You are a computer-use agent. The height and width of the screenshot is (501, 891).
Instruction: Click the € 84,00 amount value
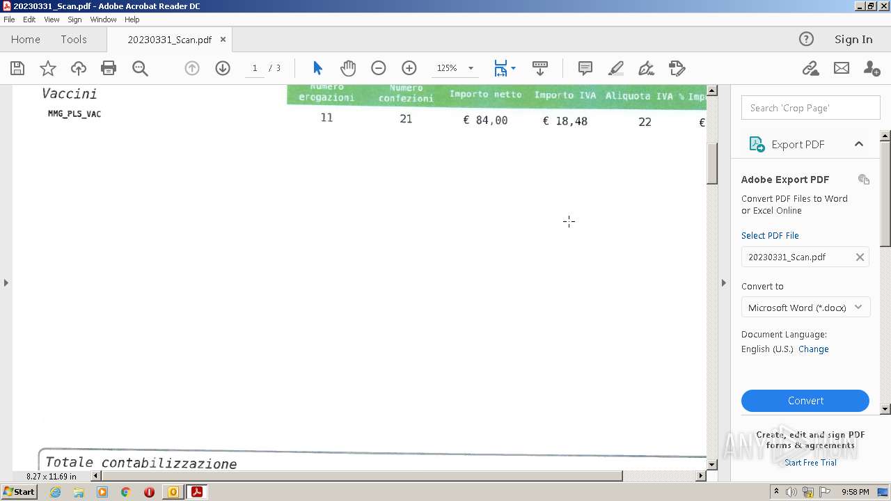(485, 120)
